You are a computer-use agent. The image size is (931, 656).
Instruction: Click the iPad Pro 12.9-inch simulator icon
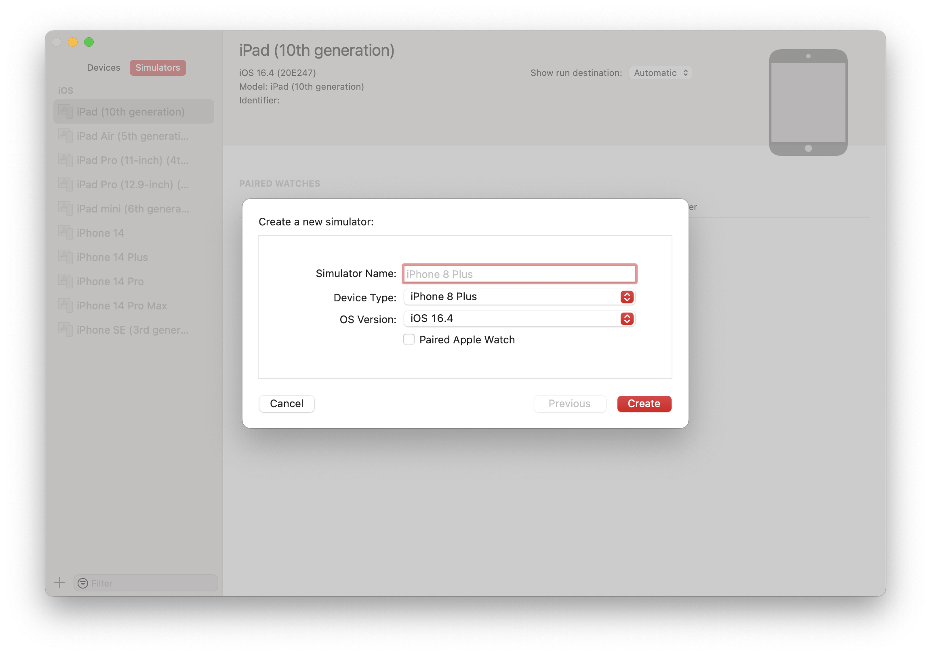(65, 184)
